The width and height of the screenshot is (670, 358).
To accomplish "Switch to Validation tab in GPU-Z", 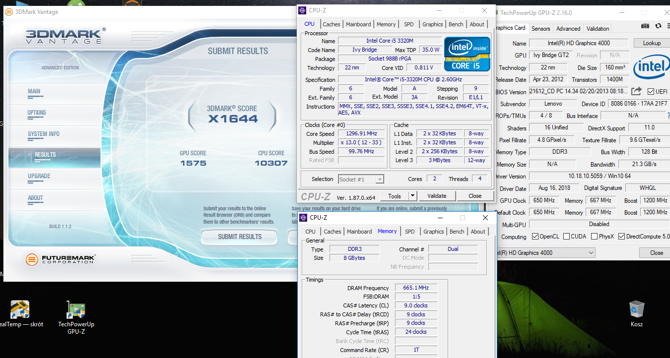I will (598, 29).
